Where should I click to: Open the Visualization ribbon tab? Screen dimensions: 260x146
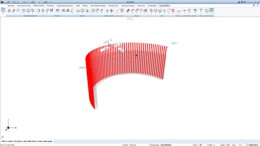tap(152, 6)
